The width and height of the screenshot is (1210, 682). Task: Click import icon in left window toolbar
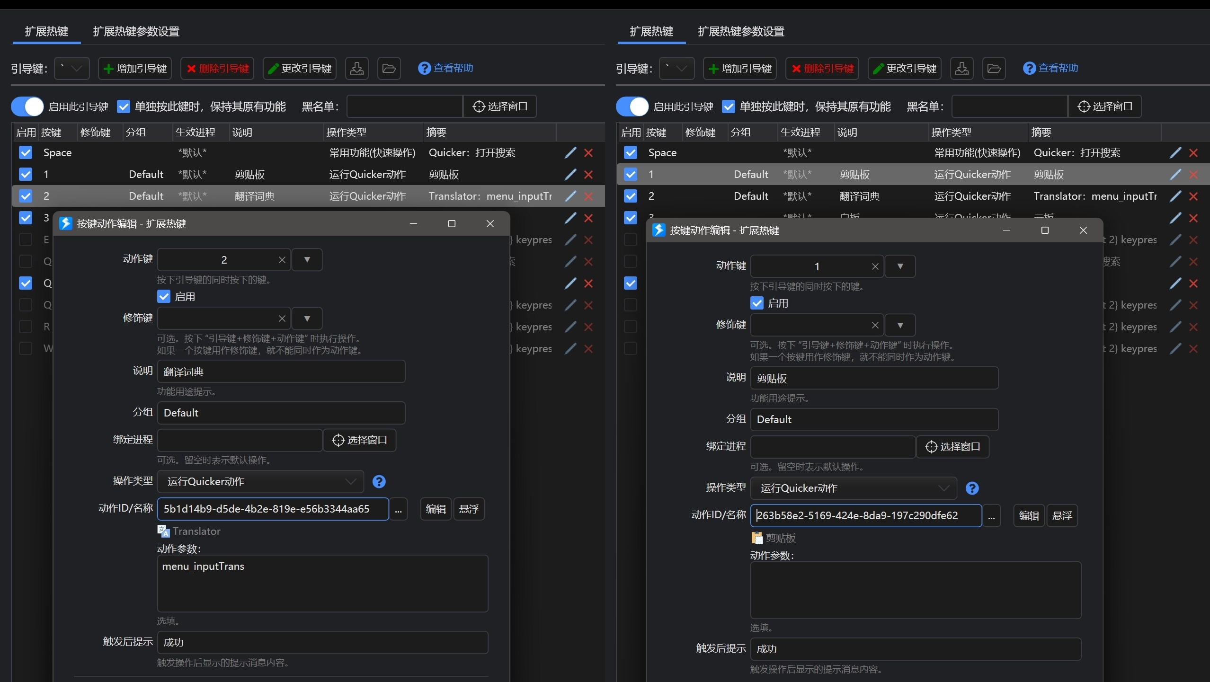point(357,69)
